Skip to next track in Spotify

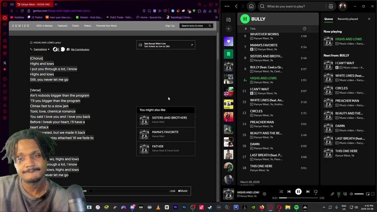308,192
